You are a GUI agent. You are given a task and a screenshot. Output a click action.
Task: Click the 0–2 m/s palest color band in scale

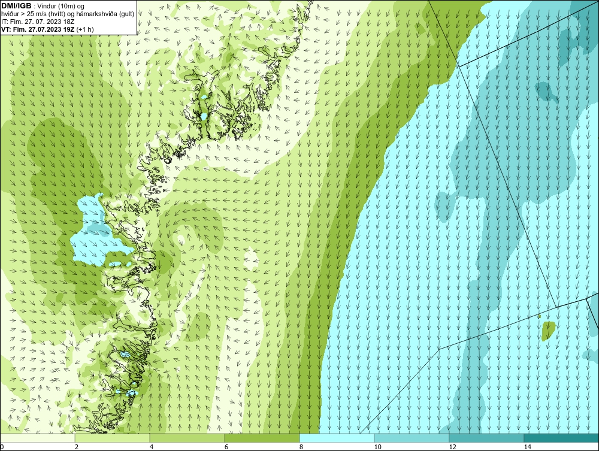coord(37,438)
